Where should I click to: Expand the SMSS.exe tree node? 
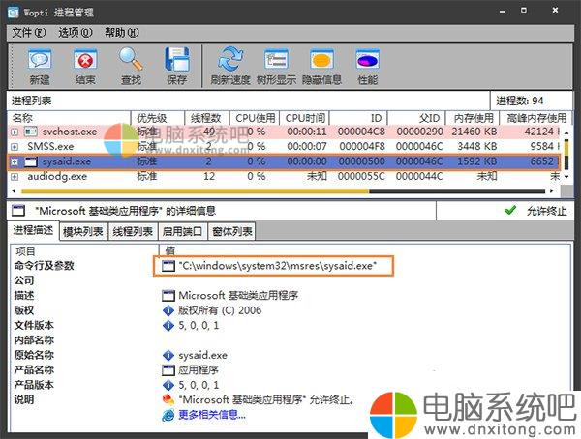point(15,147)
